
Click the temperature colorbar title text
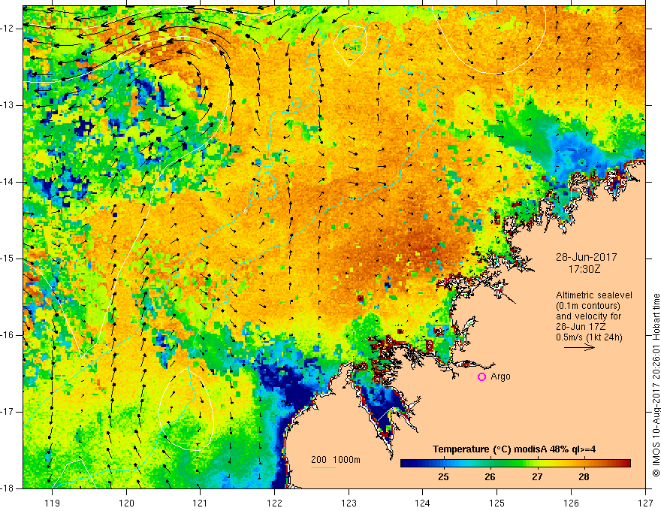click(x=514, y=449)
